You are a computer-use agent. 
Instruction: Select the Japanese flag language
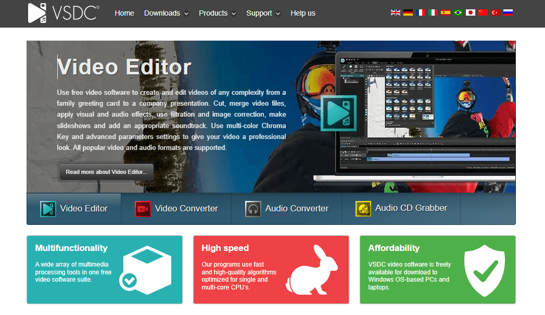pyautogui.click(x=470, y=12)
